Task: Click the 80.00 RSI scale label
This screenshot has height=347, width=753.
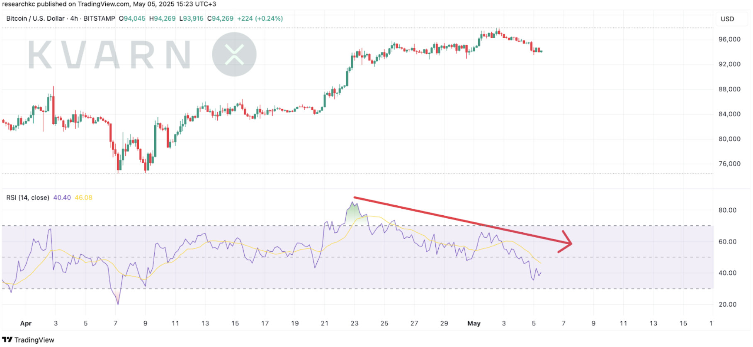Action: [x=727, y=210]
